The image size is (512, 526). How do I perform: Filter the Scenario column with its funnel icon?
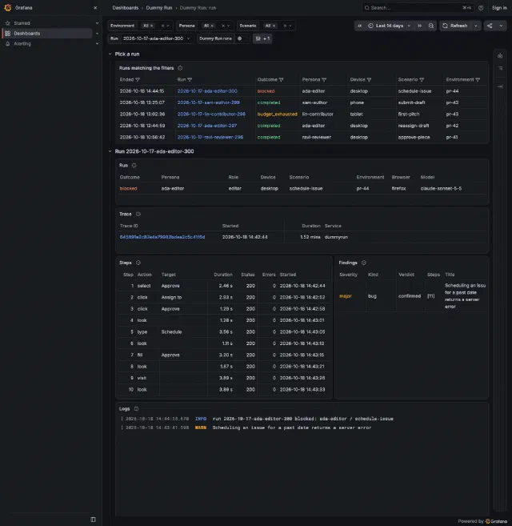click(x=422, y=80)
